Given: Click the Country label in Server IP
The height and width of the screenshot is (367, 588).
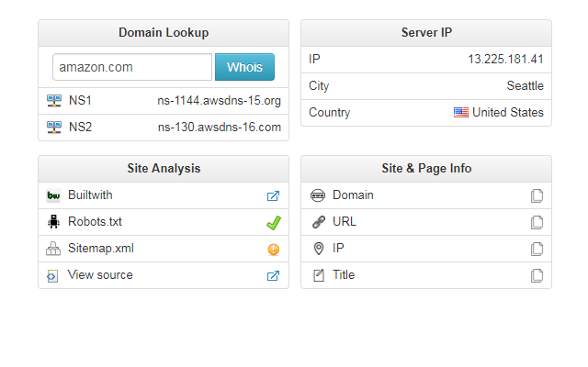Looking at the screenshot, I should point(329,113).
